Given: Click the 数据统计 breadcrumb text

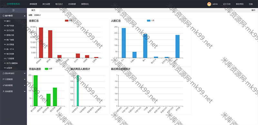Looking at the screenshot, I should [x=37, y=15].
